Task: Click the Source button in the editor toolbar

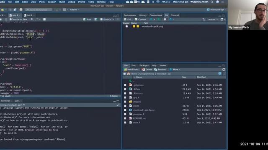Action: click(x=106, y=20)
